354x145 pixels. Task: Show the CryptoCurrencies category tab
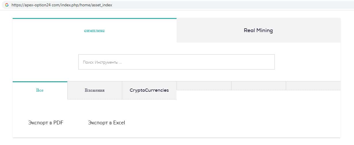point(149,90)
